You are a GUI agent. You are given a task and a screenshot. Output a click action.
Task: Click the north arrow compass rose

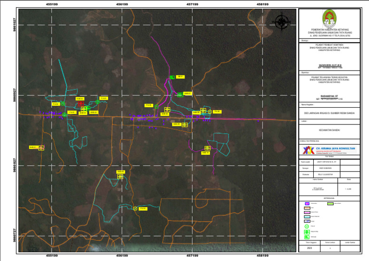(x=281, y=21)
